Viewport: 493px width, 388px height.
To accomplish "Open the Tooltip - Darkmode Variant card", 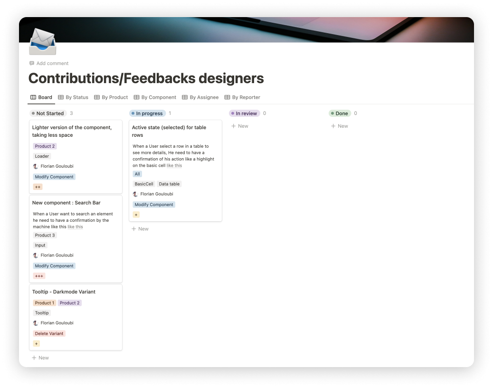I will (x=64, y=292).
